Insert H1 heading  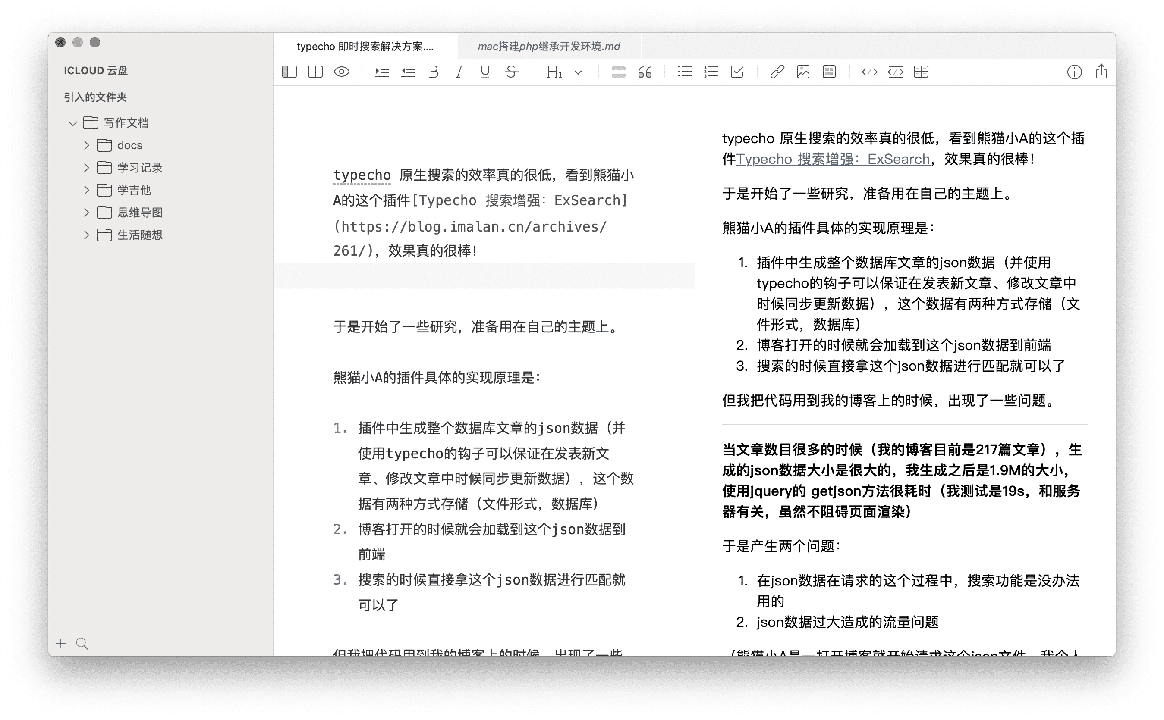(x=554, y=72)
